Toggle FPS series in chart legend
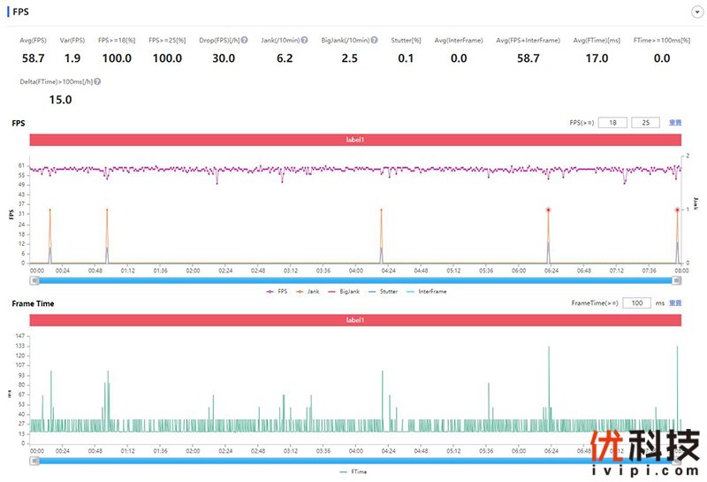 [276, 291]
